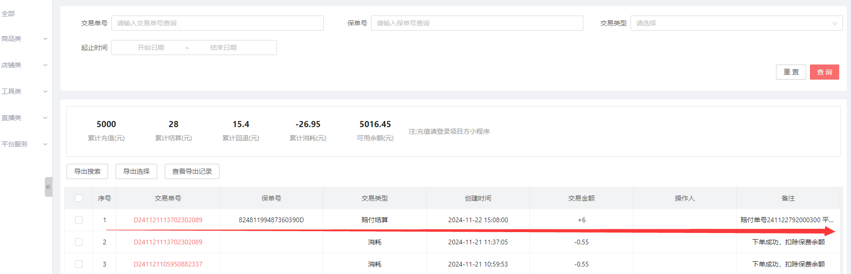Screen dimensions: 851x274
Task: Click the 交易单号 search input
Action: pos(217,23)
